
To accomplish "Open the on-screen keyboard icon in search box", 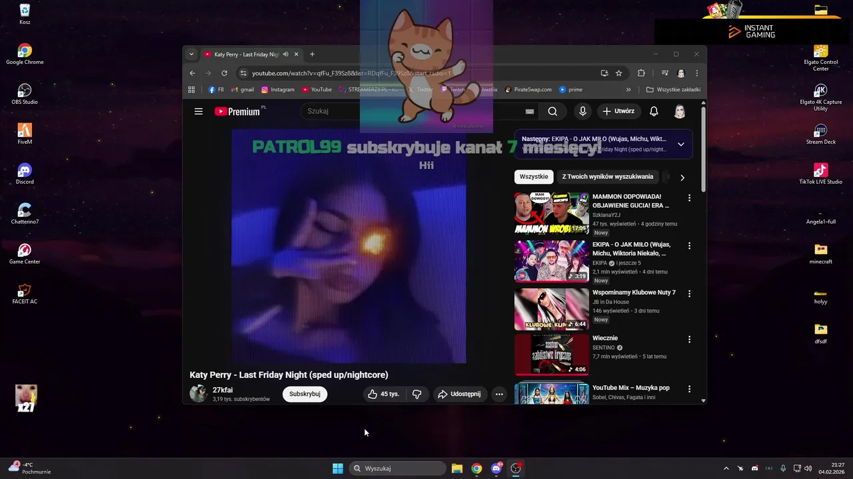I will 530,111.
